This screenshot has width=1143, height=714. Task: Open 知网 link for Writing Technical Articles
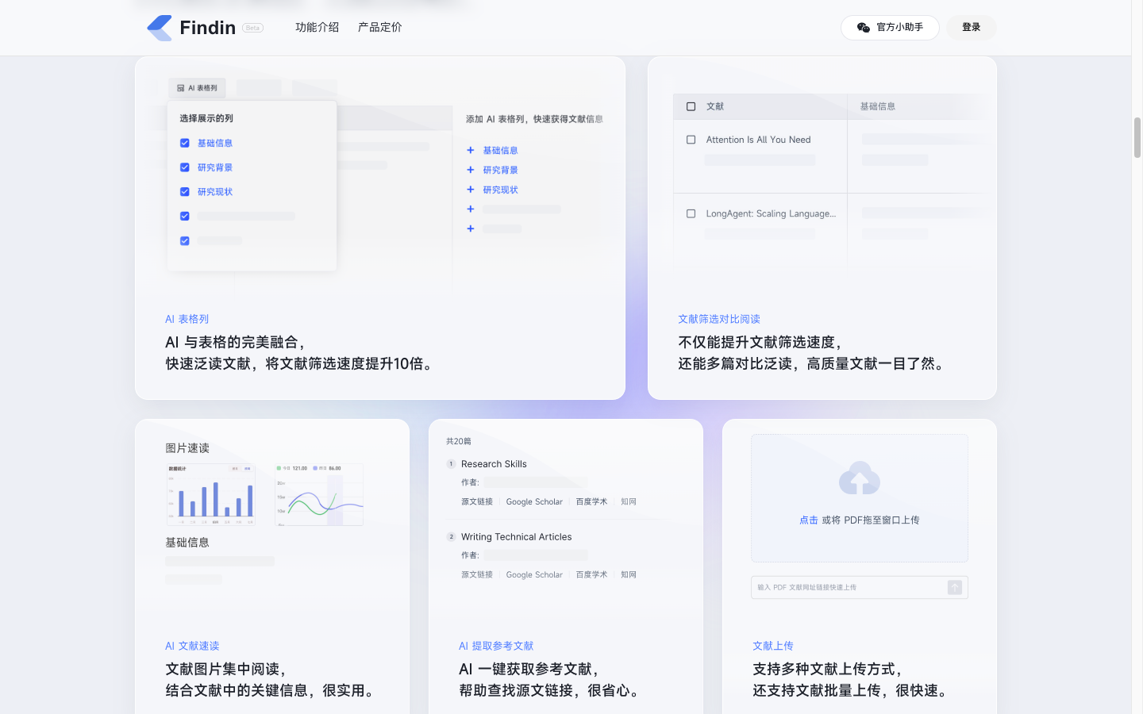(628, 574)
